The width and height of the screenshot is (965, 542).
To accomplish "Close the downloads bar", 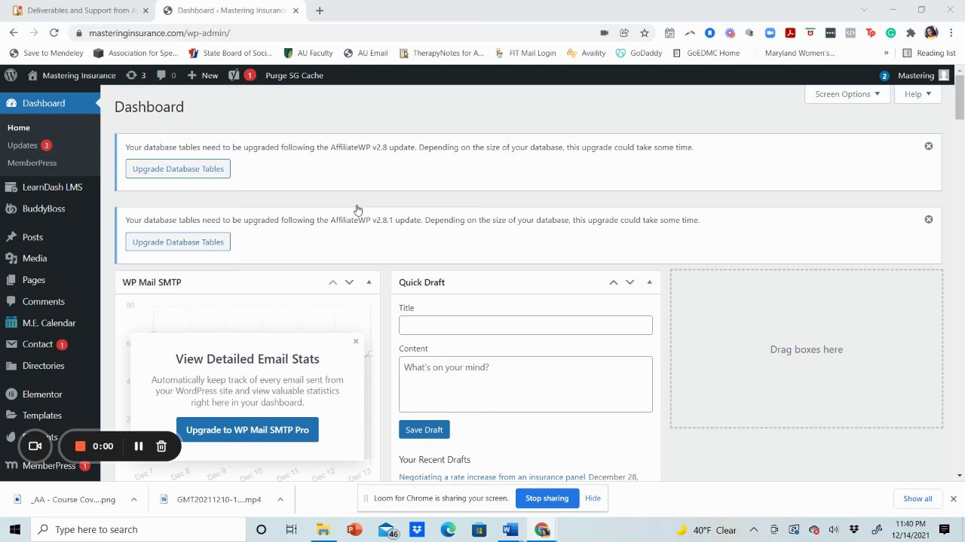I will (953, 498).
